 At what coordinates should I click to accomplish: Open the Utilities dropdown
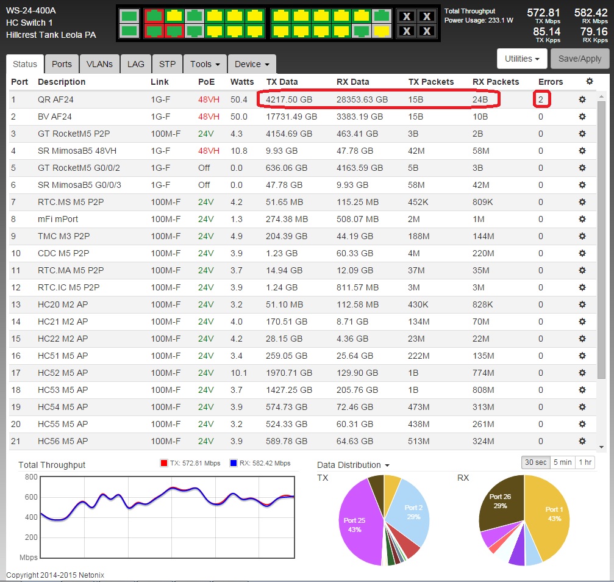(x=522, y=59)
